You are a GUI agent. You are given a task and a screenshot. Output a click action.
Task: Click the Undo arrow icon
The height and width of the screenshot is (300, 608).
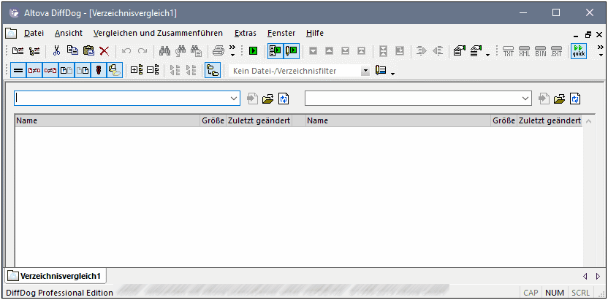coord(126,50)
